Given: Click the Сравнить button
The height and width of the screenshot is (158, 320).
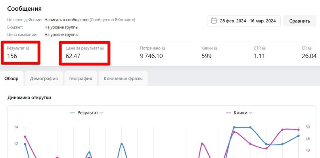Looking at the screenshot, I should (x=300, y=21).
